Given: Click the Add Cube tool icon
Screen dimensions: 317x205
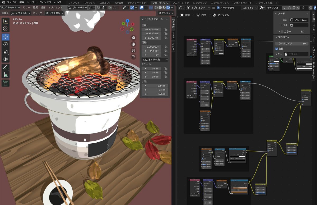Looking at the screenshot, I should pyautogui.click(x=6, y=83).
